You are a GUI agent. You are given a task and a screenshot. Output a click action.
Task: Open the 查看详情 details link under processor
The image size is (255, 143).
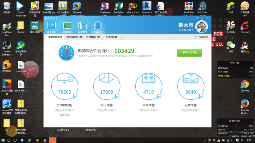point(65,115)
